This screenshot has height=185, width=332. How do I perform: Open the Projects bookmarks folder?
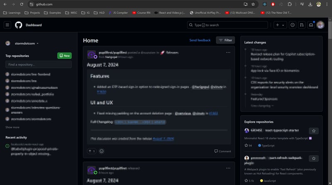coord(32,13)
